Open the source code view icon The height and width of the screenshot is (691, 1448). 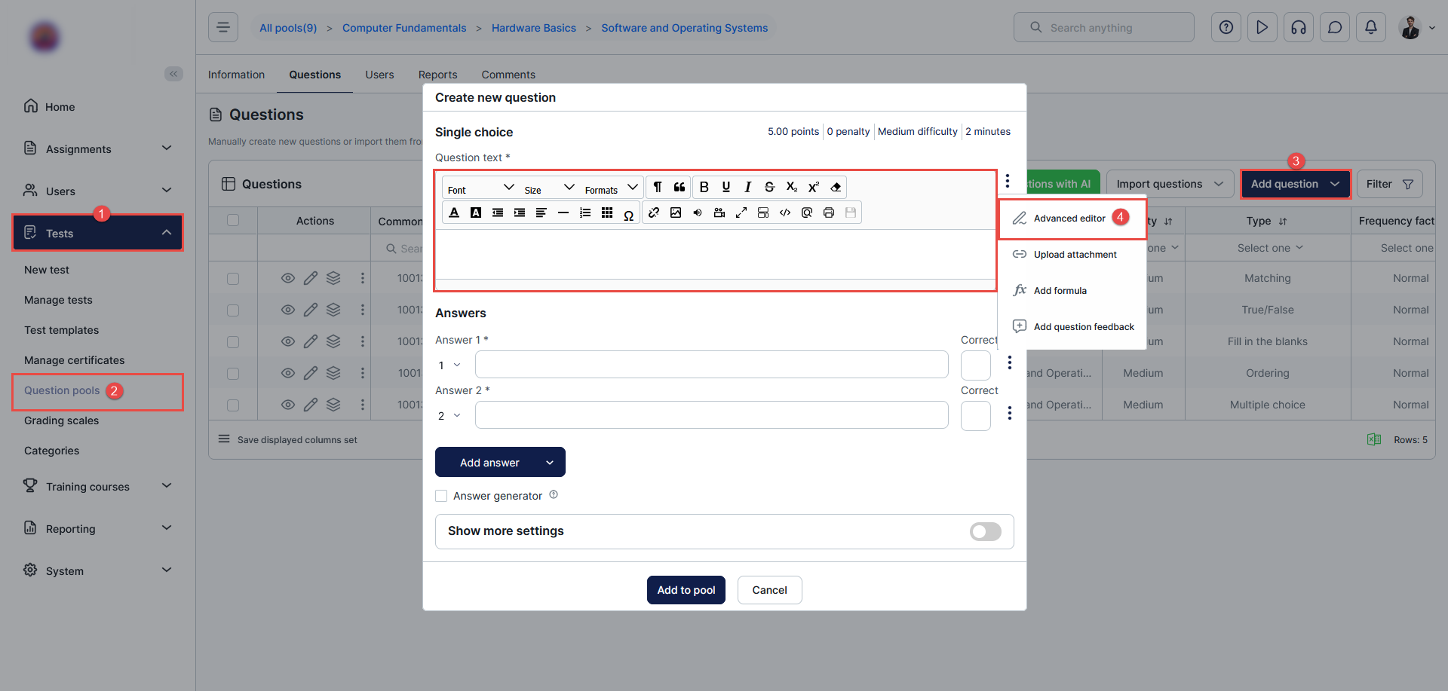point(785,213)
